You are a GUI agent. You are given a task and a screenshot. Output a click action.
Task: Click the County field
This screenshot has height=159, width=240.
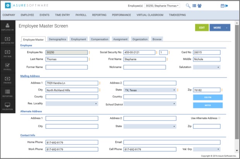pyautogui.click(x=72, y=97)
